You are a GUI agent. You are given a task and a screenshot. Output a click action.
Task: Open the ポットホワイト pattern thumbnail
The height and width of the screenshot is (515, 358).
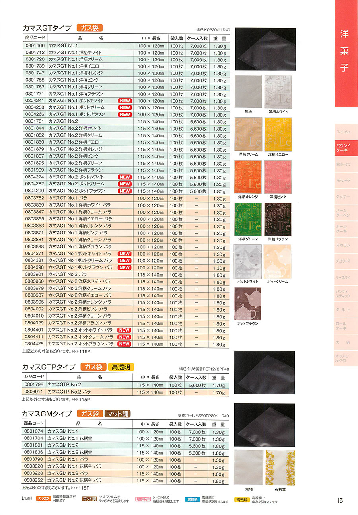248,261
